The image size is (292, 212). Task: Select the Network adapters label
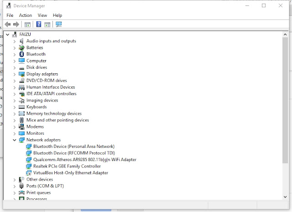click(44, 140)
